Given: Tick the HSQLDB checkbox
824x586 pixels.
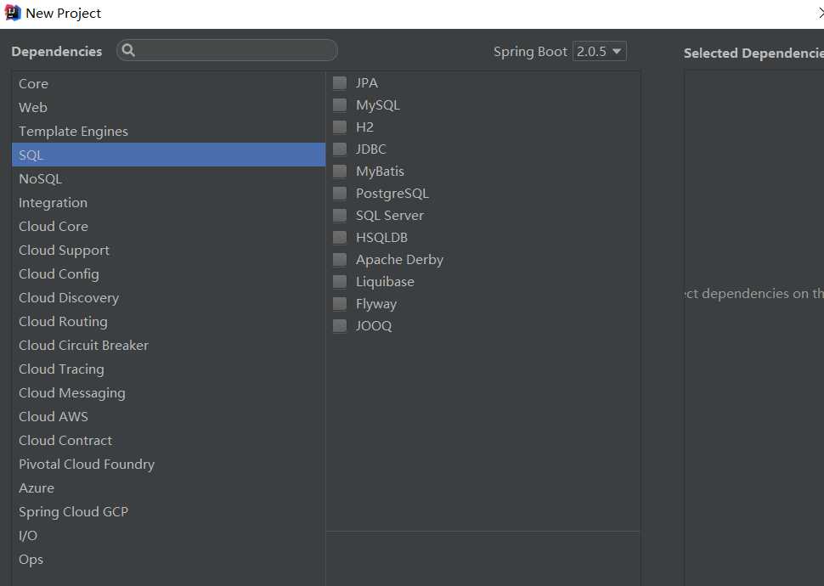Looking at the screenshot, I should click(340, 238).
